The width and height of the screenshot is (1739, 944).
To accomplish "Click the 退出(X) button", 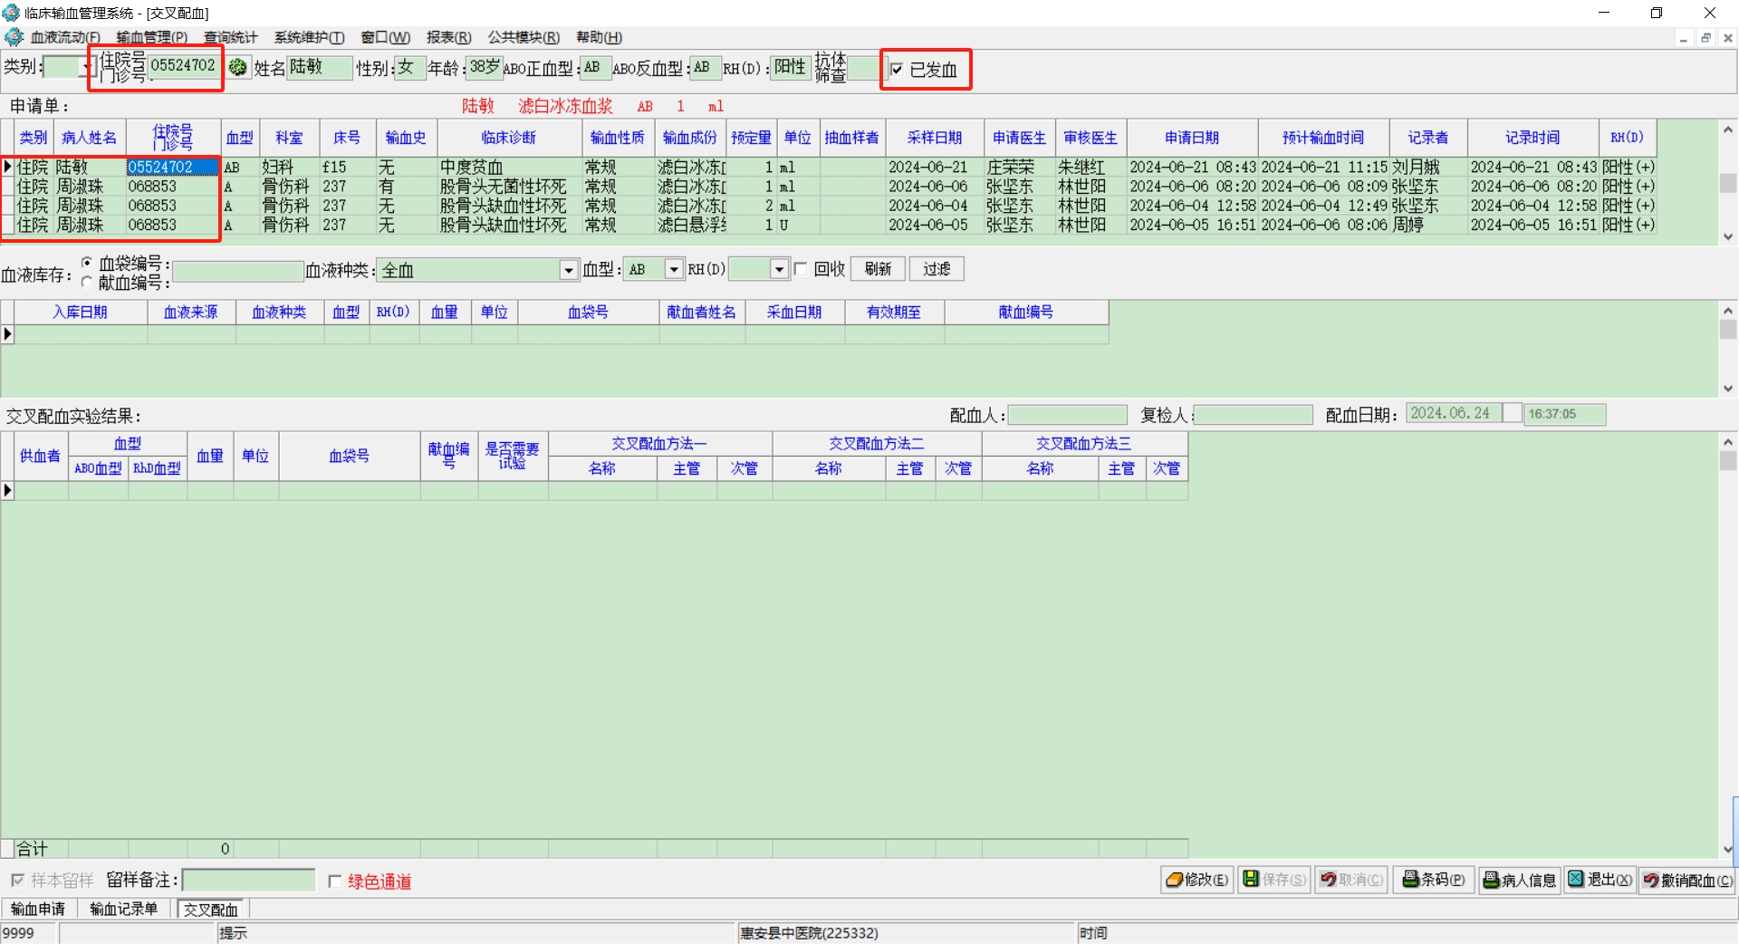I will coord(1600,880).
